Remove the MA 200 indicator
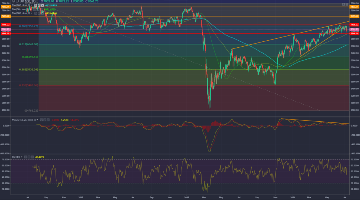 click(42, 5)
